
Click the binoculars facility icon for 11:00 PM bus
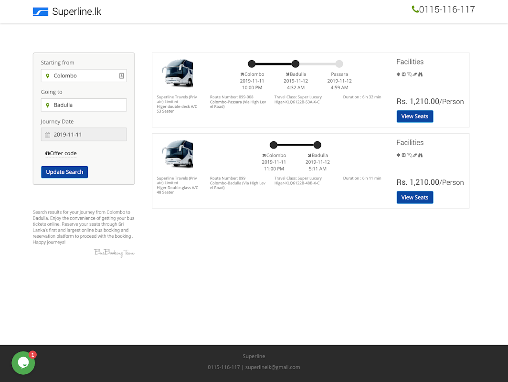click(x=420, y=155)
